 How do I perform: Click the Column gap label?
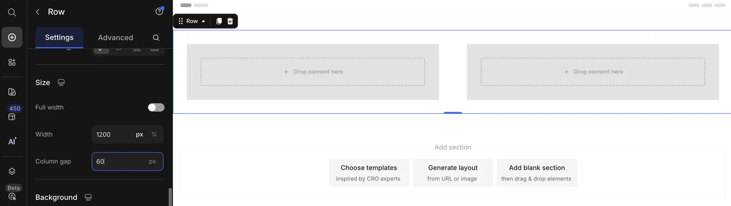tap(53, 161)
